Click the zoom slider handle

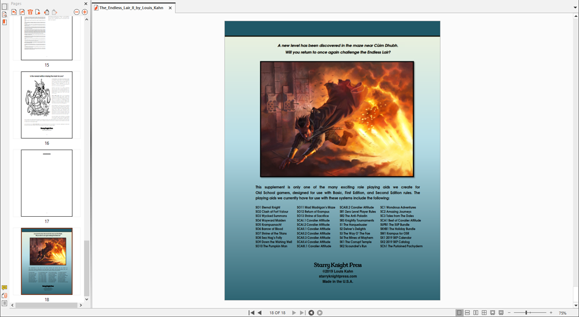[x=526, y=313]
